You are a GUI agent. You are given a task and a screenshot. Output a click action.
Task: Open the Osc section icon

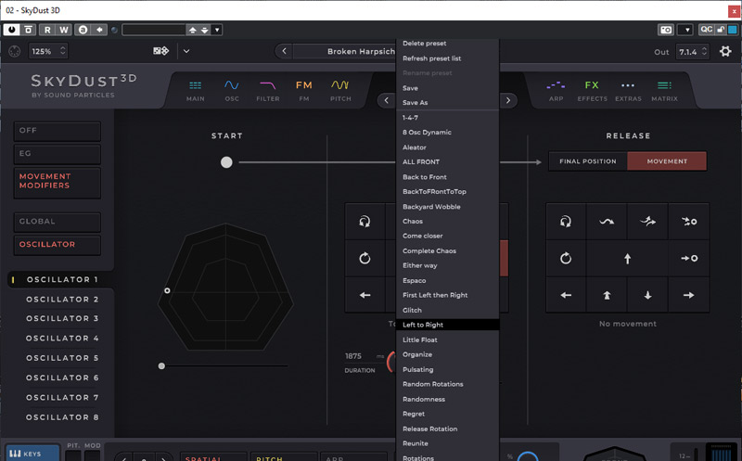[x=231, y=90]
